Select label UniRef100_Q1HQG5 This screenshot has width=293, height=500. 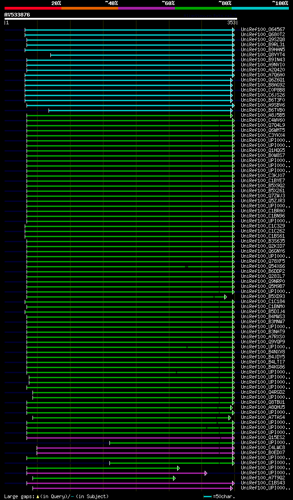pyautogui.click(x=263, y=151)
